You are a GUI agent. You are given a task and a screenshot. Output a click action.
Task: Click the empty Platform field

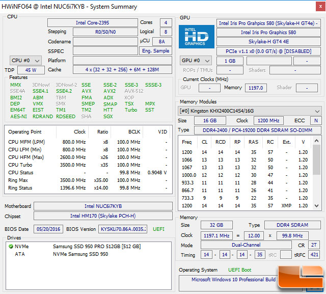(x=122, y=61)
